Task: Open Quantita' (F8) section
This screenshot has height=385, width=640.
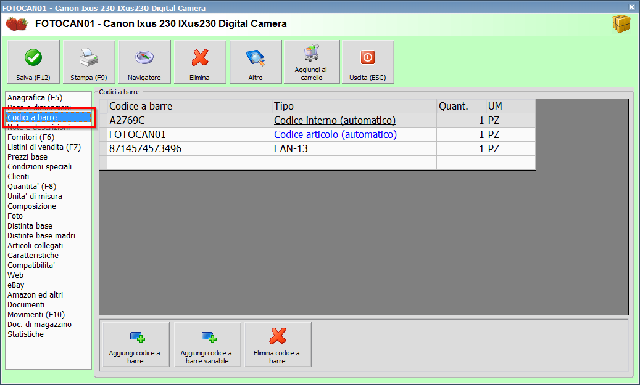Action: point(32,187)
